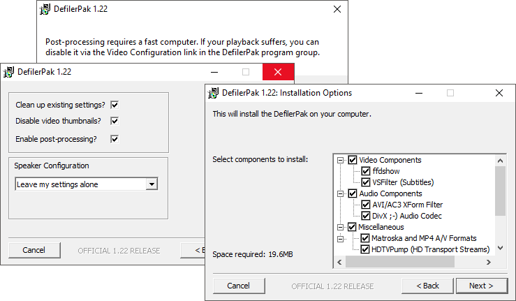
Task: Collapse Video Components tree node
Action: (340, 161)
